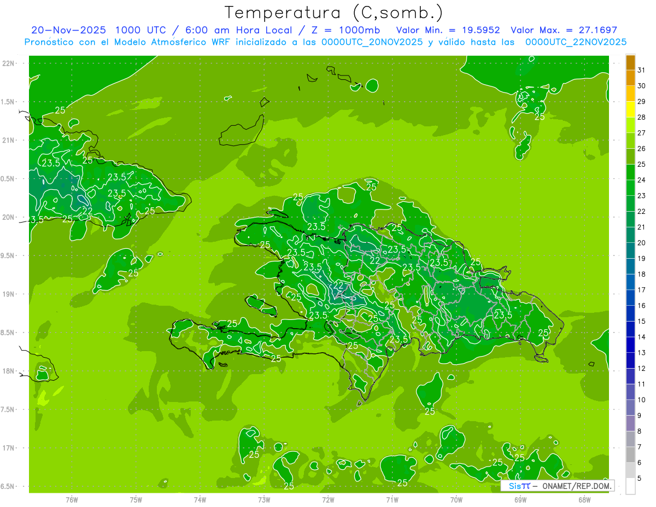Click the "SisTT – ONAMET/REP.DOM." credit label
Image resolution: width=656 pixels, height=507 pixels.
(558, 486)
